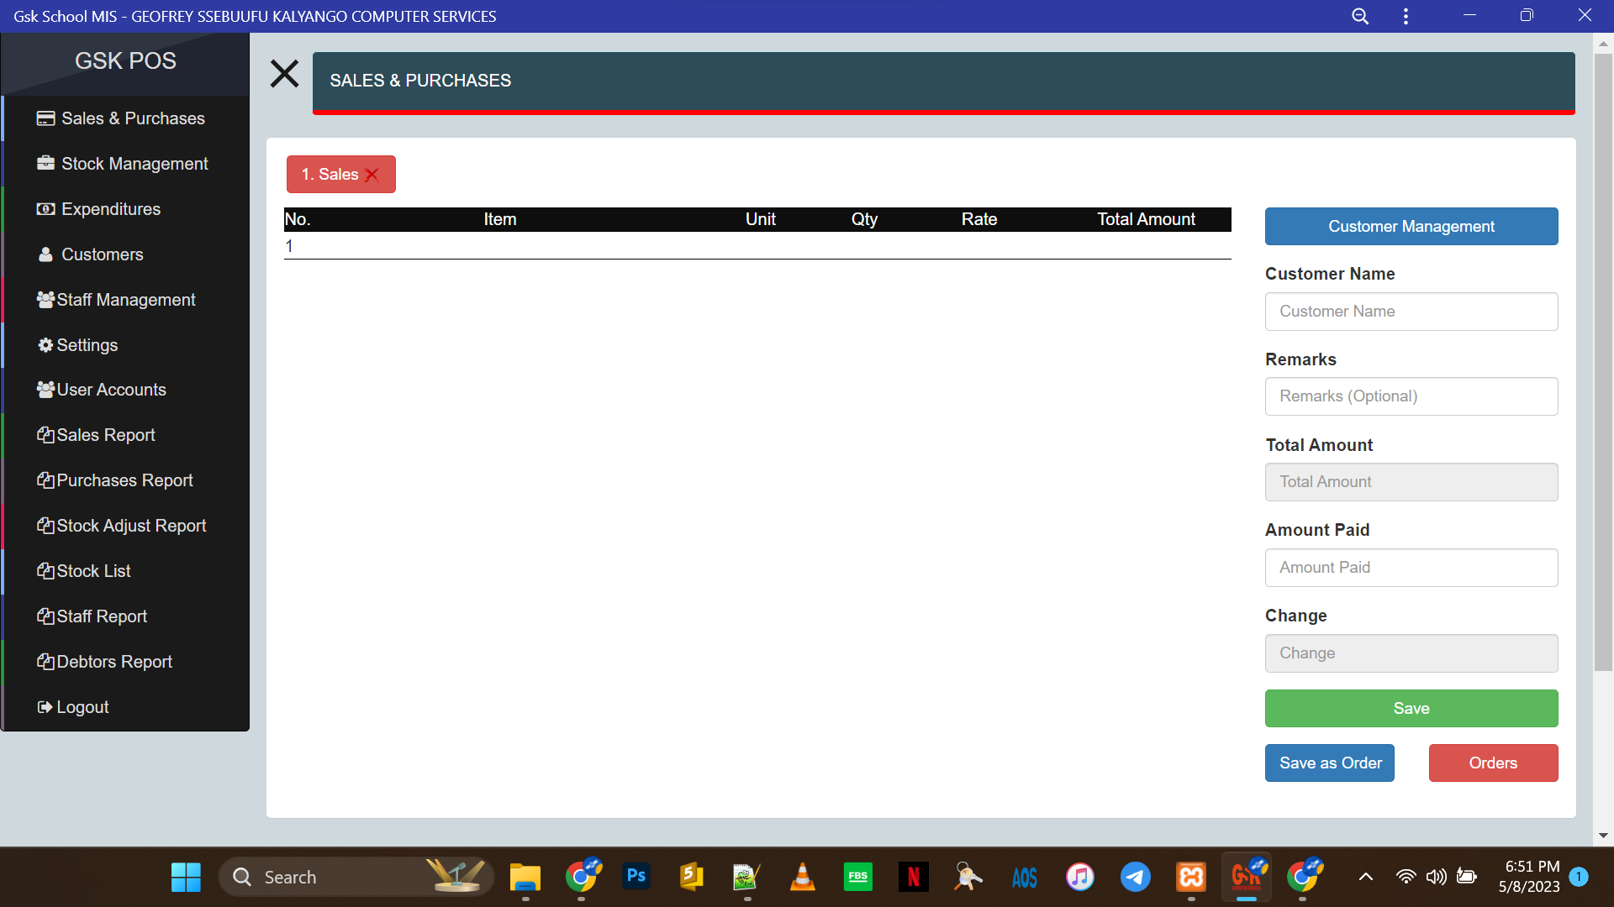
Task: Open the search magnifier in title bar
Action: 1359,16
